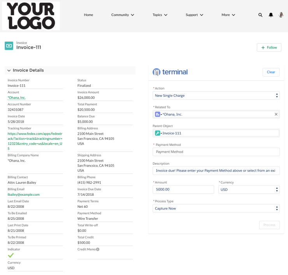288x275 pixels.
Task: Click the terminal logo icon
Action: point(156,72)
